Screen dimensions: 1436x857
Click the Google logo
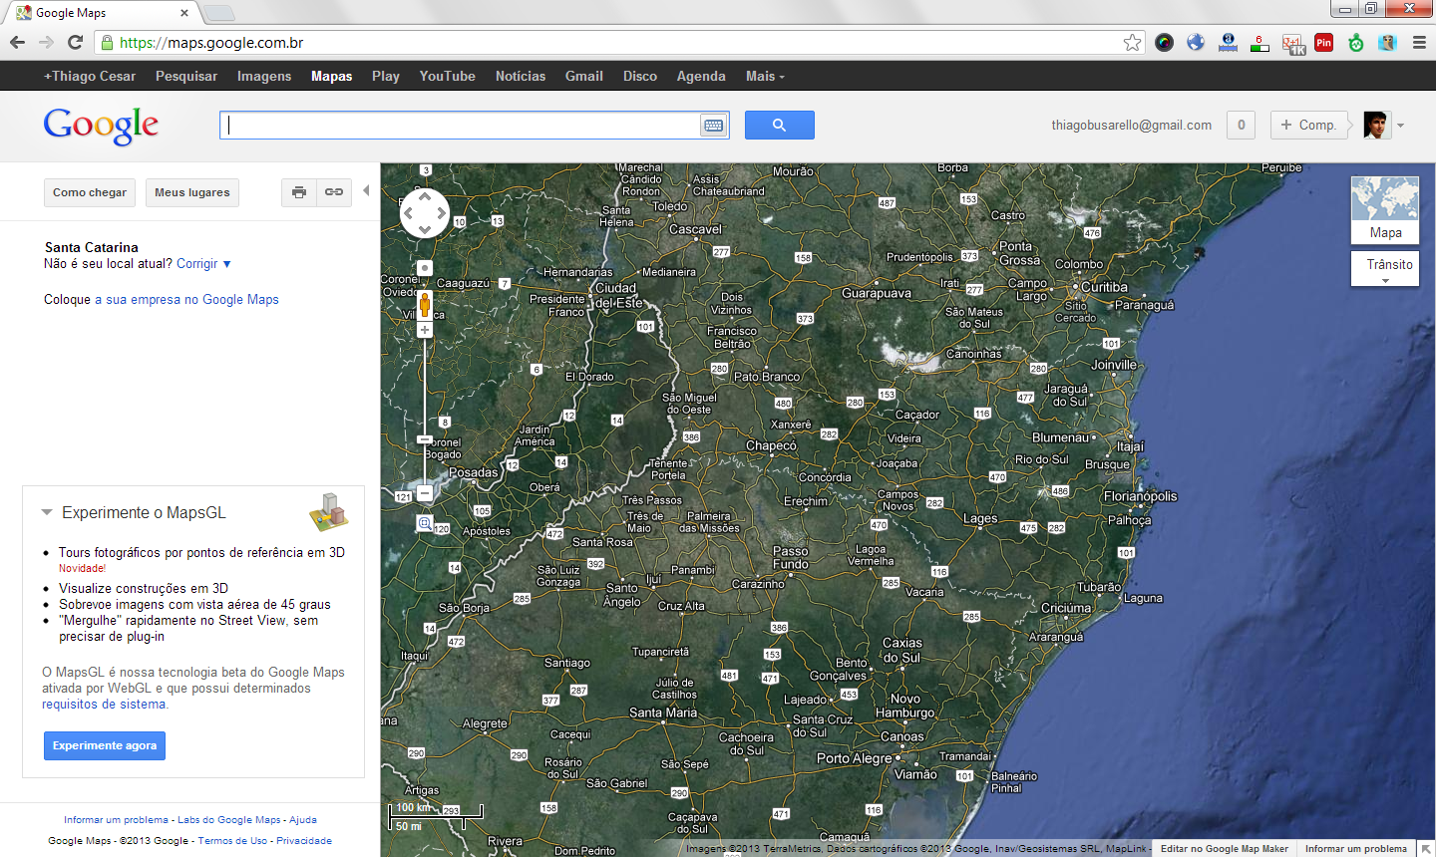click(x=101, y=126)
